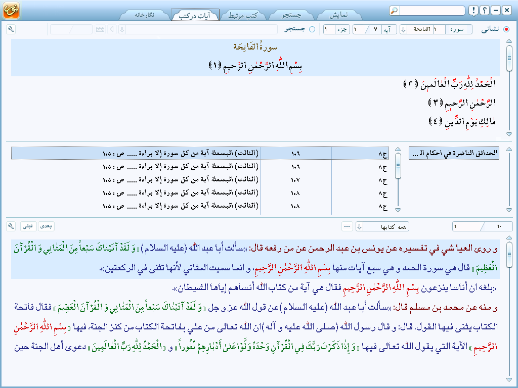Expand the سوره dropdown arrow
The height and width of the screenshot is (388, 518).
point(403,29)
